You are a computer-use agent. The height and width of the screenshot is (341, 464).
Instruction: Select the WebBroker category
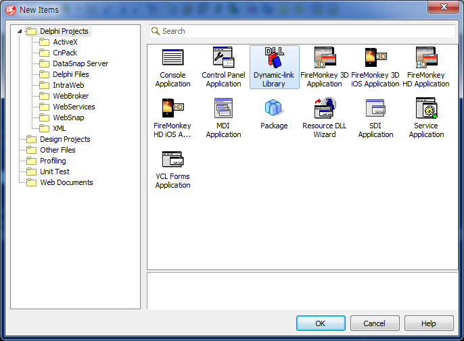point(64,96)
